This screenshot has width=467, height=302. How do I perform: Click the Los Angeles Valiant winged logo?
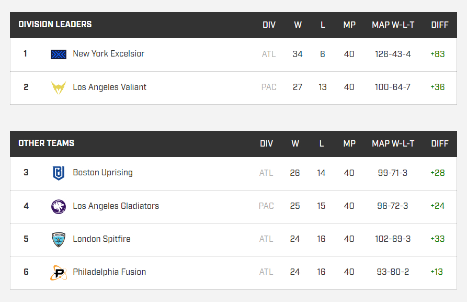59,87
